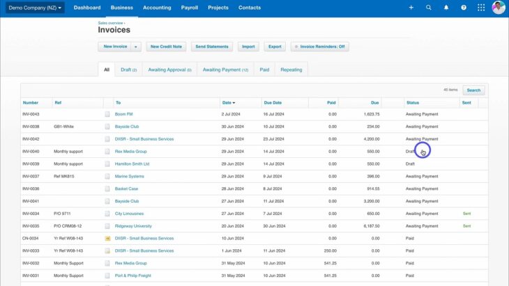Sort by the To column header
The width and height of the screenshot is (509, 286).
118,103
